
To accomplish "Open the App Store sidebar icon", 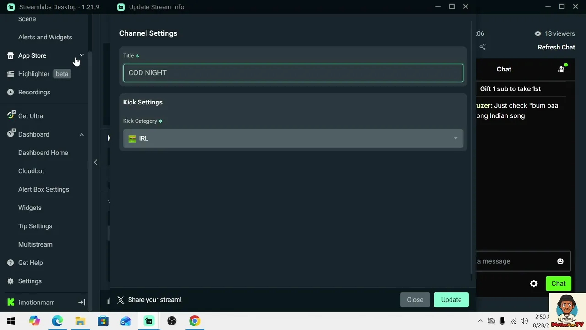I will click(x=11, y=55).
